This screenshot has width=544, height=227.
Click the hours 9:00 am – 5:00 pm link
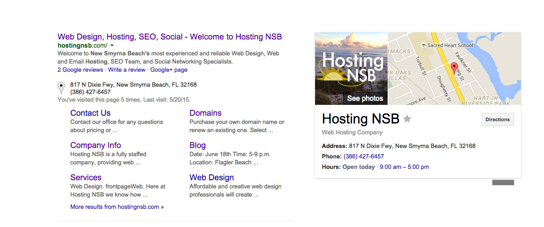pyautogui.click(x=404, y=167)
